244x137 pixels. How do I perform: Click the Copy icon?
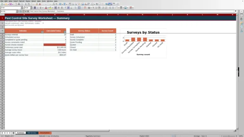point(29,4)
